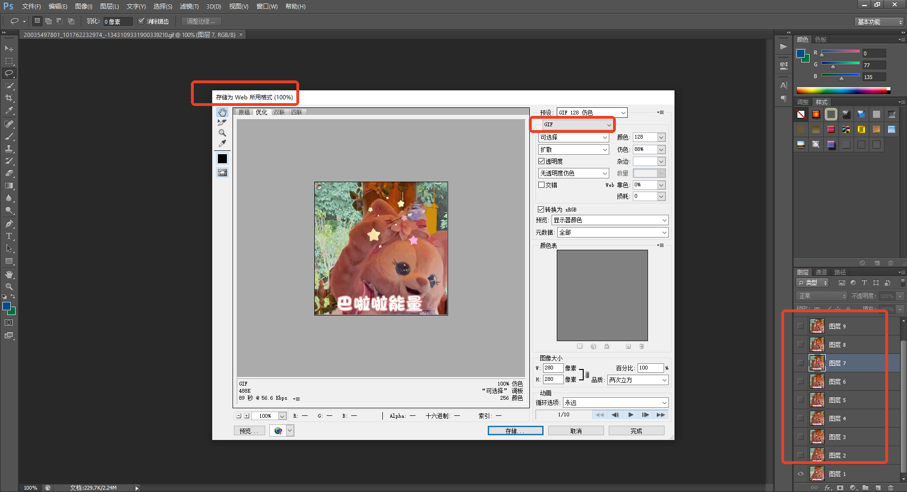Switch to the 原稿 preview tab
The width and height of the screenshot is (907, 492).
244,112
